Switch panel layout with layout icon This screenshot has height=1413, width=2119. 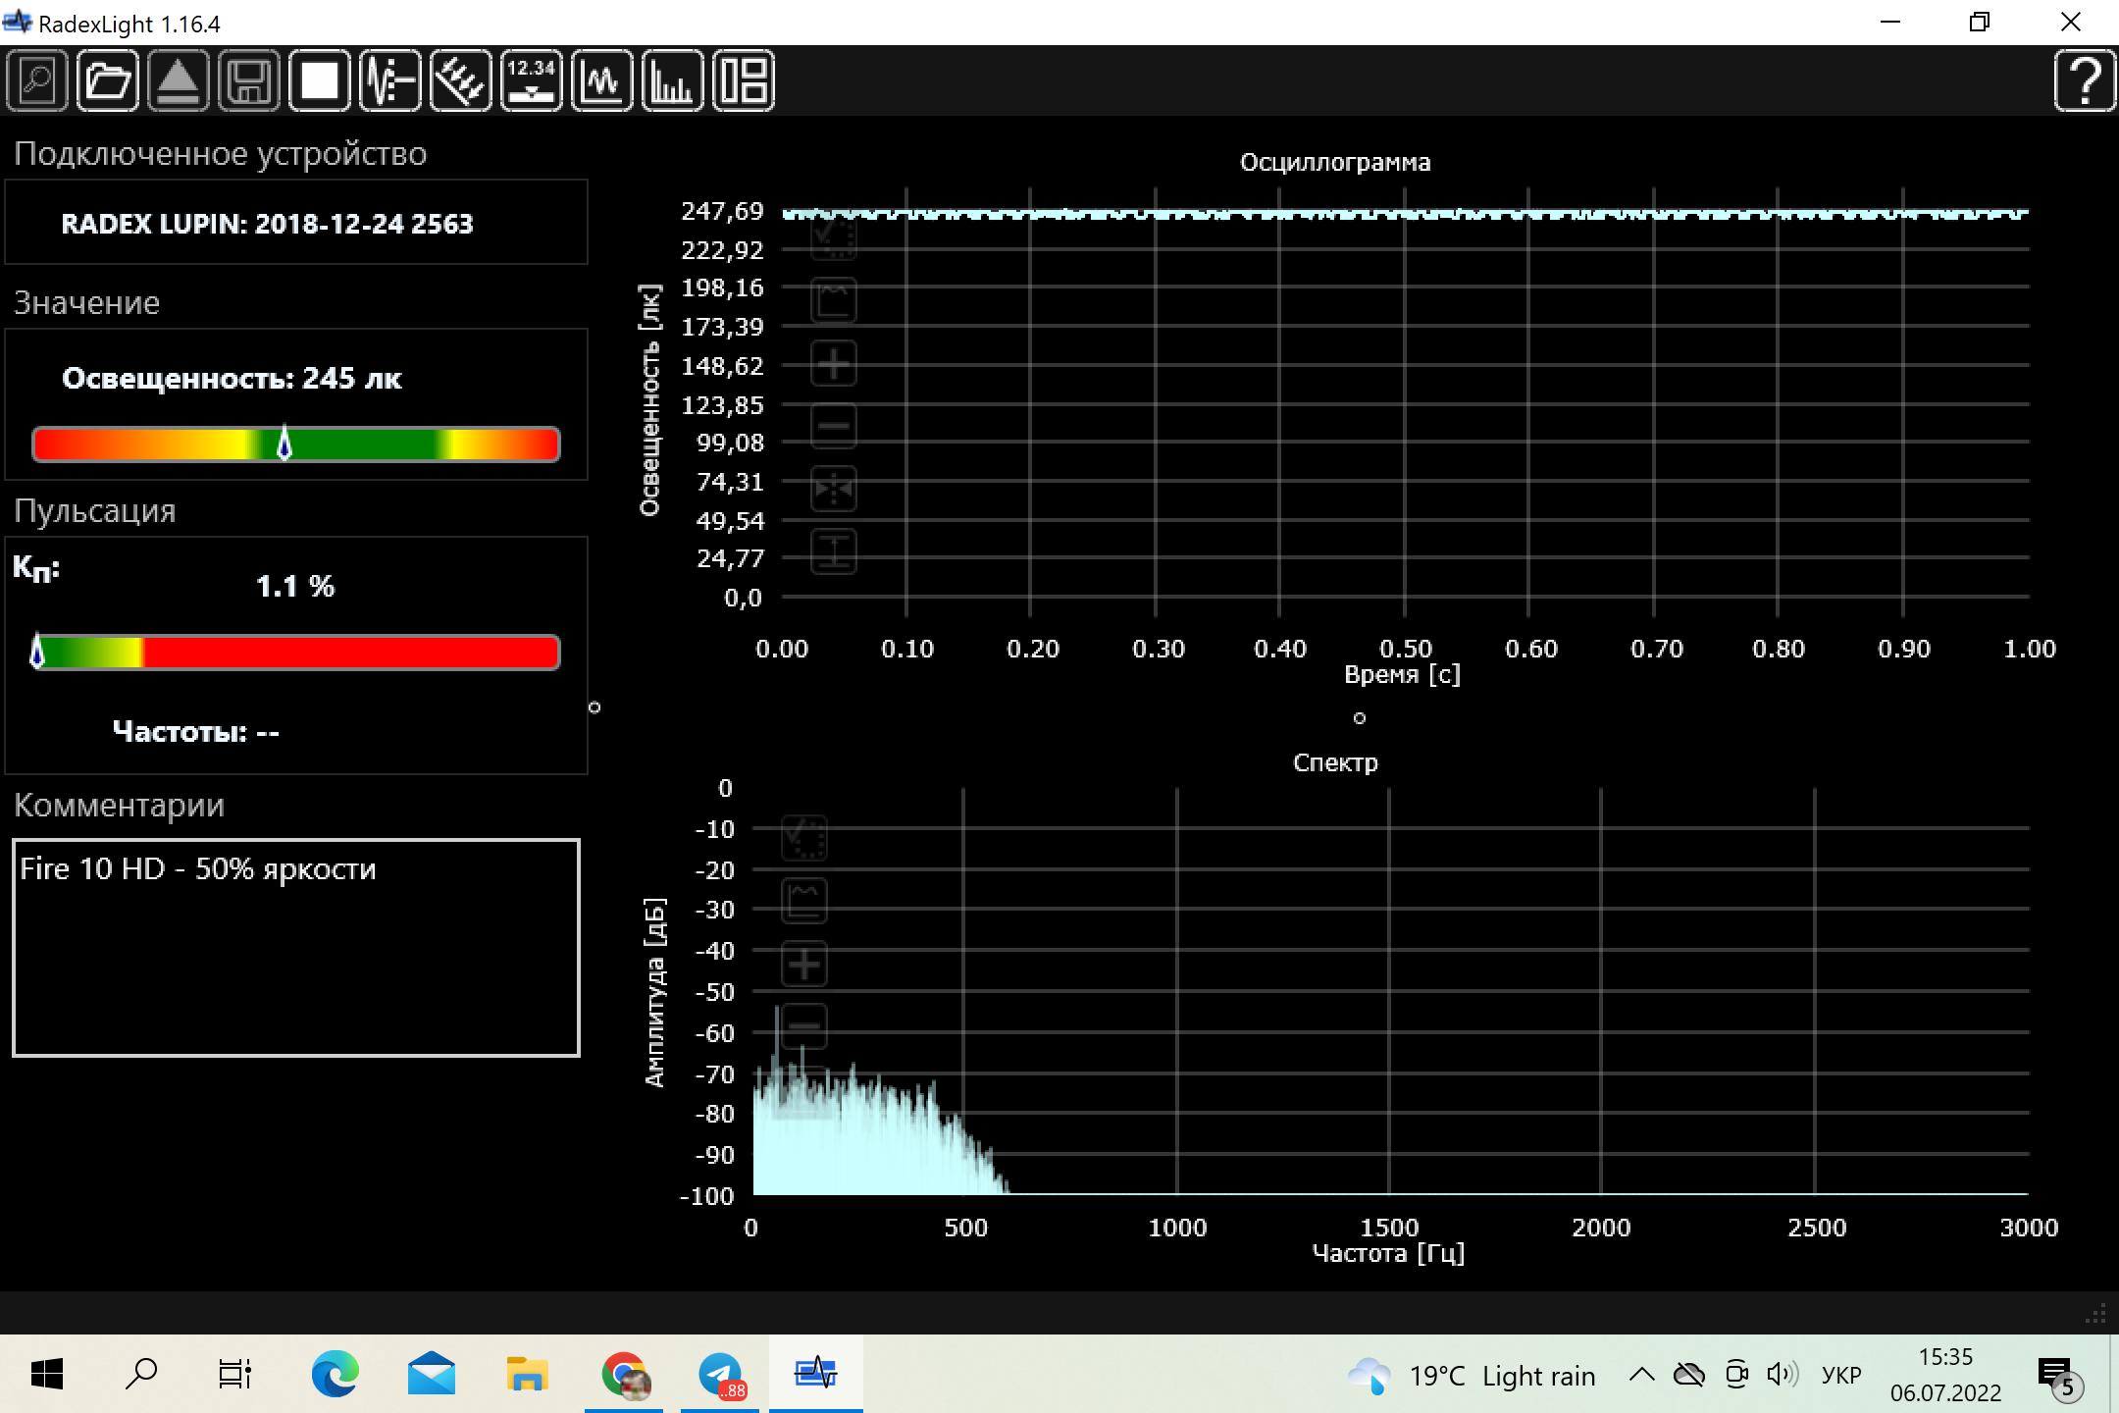[744, 80]
